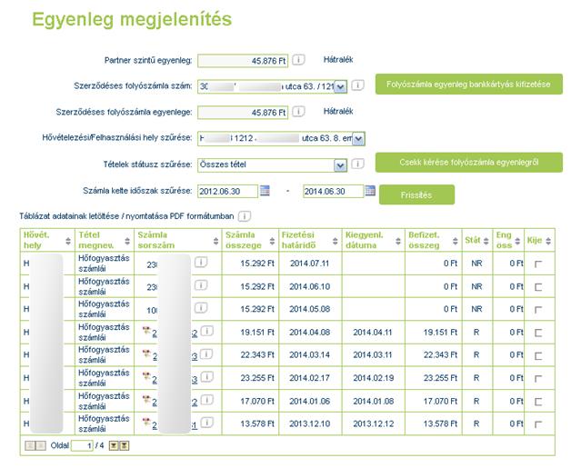Open Összes tétel status filter dropdown
Viewport: 571px width, 468px height.
tap(340, 165)
